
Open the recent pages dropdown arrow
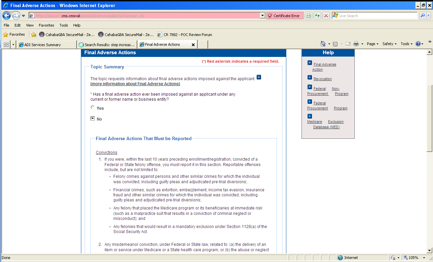(x=24, y=16)
